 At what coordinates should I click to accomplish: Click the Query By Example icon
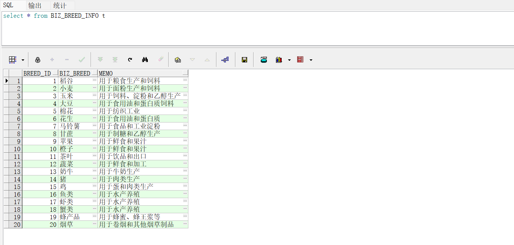(177, 60)
